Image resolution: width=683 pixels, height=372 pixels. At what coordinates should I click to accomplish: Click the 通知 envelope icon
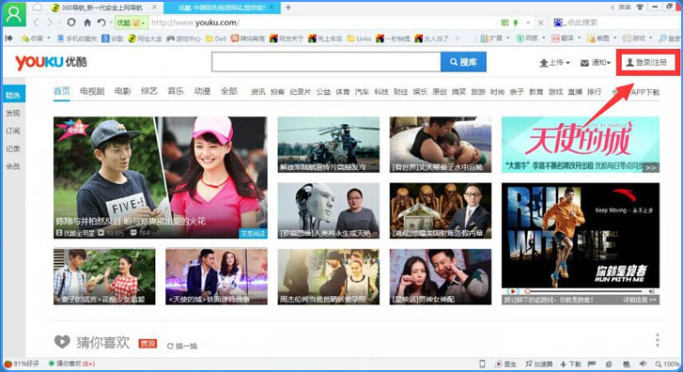(584, 63)
